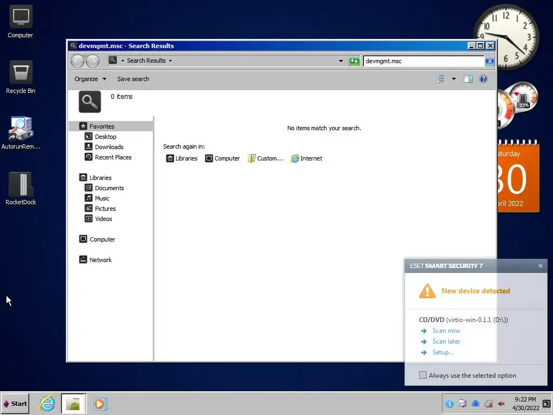The width and height of the screenshot is (553, 415).
Task: Click the orange calendar gadget
Action: [x=518, y=177]
